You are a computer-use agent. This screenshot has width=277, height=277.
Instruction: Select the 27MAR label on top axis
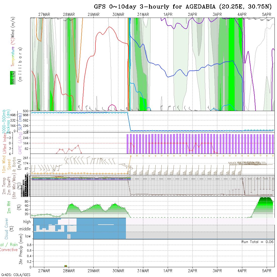click(44, 15)
